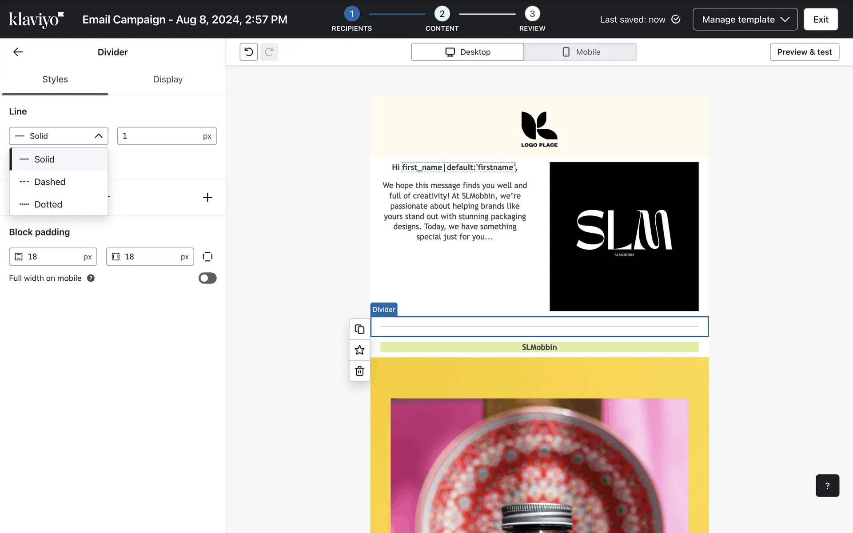Click Preview & test button

coord(804,52)
